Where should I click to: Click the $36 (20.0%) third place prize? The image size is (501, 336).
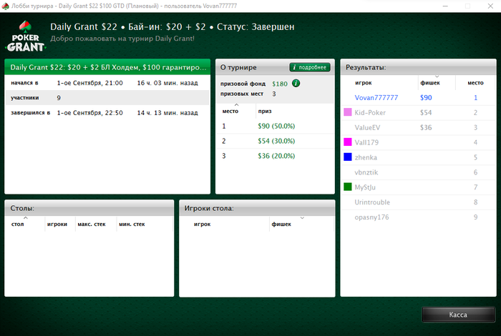(x=276, y=156)
